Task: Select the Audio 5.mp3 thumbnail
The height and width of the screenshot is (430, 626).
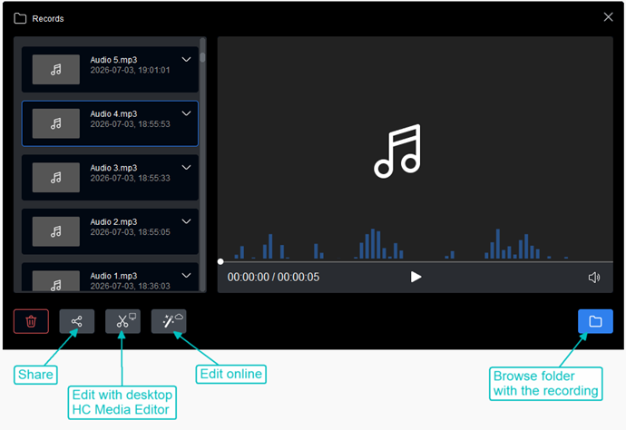Action: pos(56,70)
